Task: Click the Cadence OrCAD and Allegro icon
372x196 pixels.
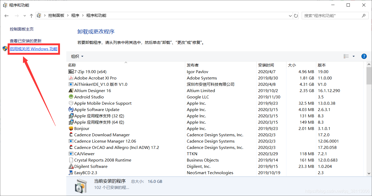Action: click(71, 147)
